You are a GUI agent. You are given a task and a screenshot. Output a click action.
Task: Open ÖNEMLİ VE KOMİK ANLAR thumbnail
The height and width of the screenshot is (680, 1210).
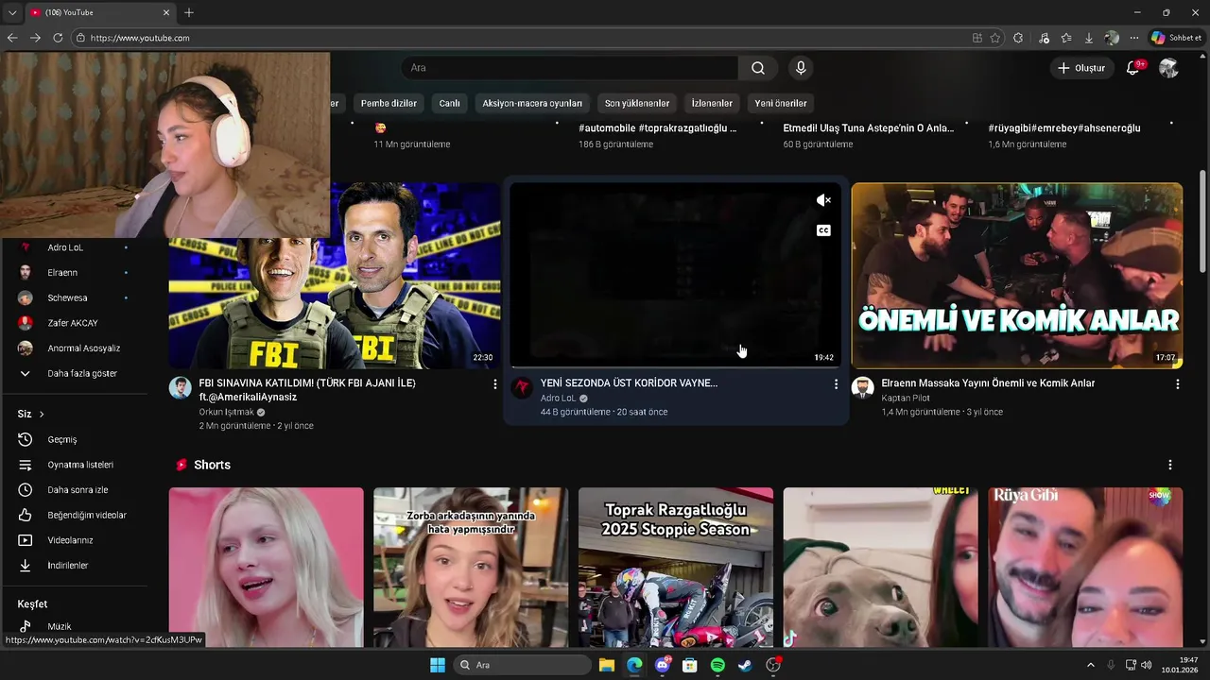1016,275
